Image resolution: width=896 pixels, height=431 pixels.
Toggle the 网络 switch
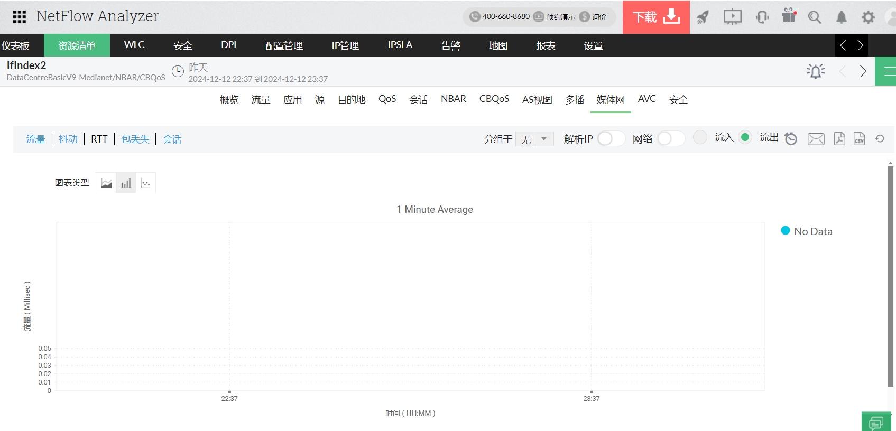(670, 138)
